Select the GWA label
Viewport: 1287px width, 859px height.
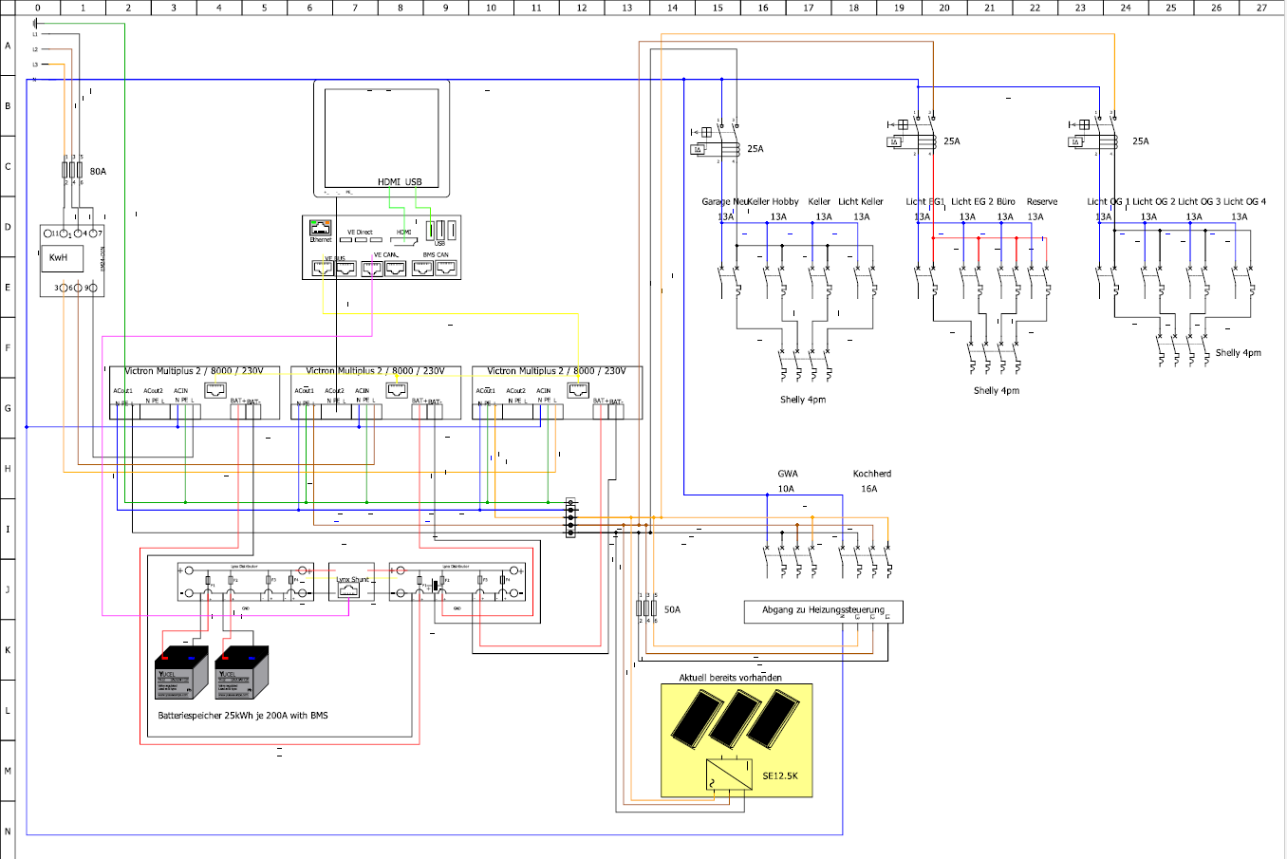(788, 474)
